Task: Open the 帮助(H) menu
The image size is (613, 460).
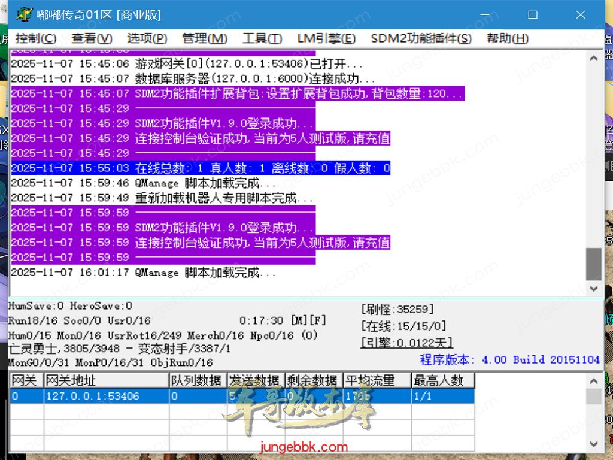Action: (508, 38)
